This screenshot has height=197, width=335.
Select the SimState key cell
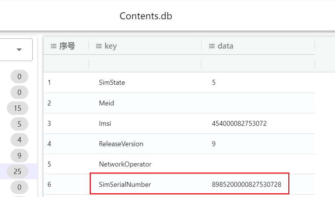(x=112, y=82)
